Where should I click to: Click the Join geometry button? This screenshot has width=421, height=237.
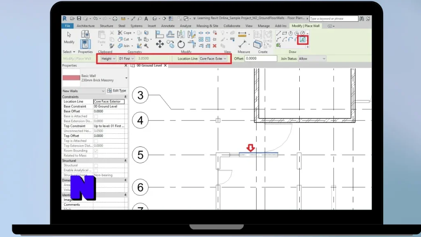click(x=124, y=46)
